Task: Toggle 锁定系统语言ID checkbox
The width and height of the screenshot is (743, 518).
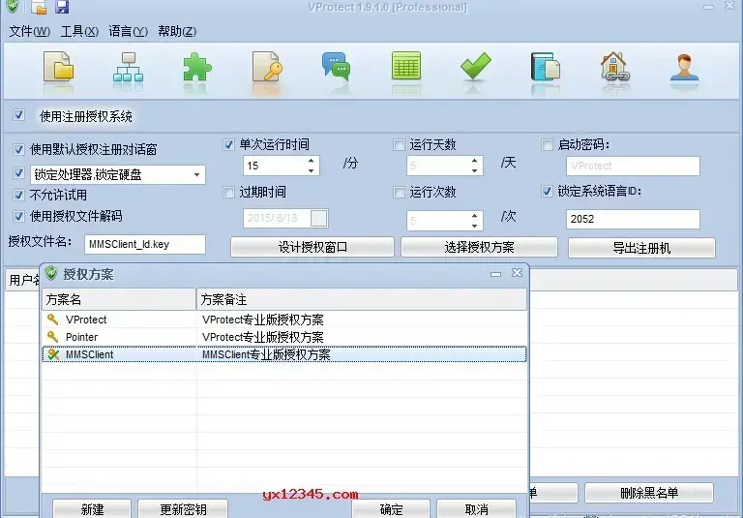Action: click(x=547, y=191)
